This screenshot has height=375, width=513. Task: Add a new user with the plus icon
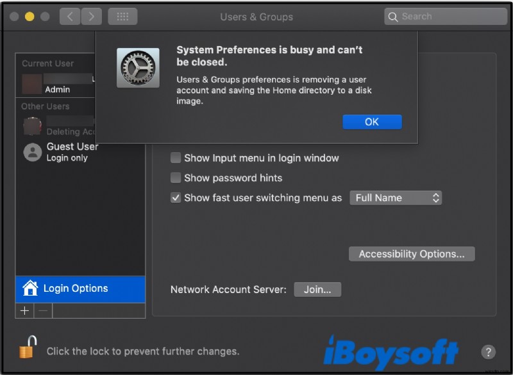[24, 311]
